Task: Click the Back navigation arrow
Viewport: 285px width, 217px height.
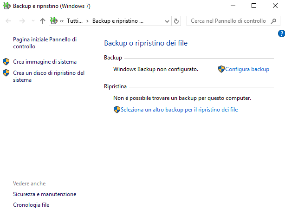Action: click(9, 21)
